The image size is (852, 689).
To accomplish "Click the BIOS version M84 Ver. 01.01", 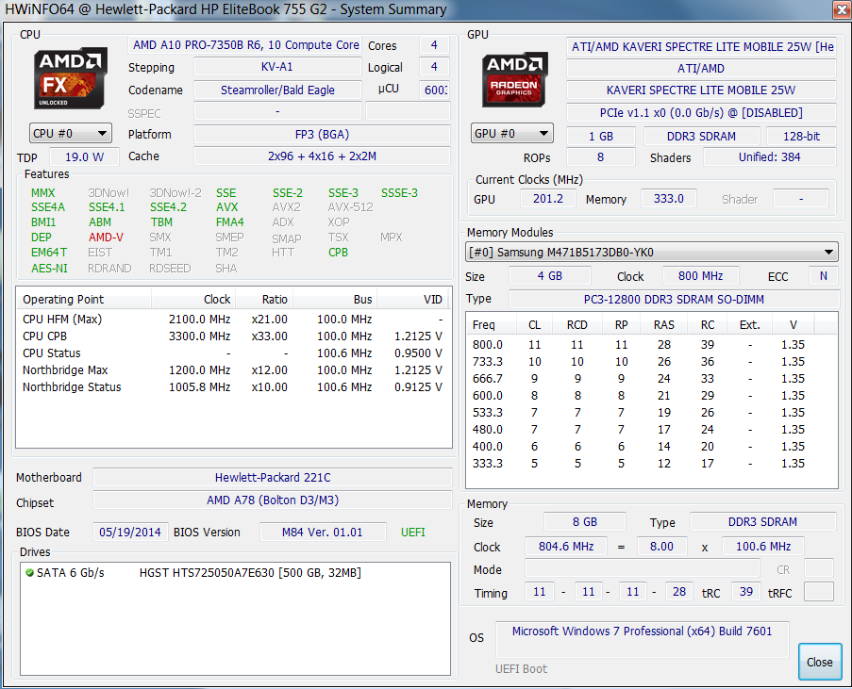I will pyautogui.click(x=323, y=533).
